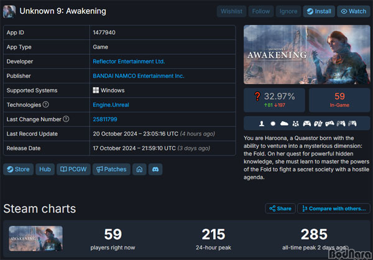The width and height of the screenshot is (373, 260).
Task: Click the Supported Systems row label
Action: coord(32,90)
